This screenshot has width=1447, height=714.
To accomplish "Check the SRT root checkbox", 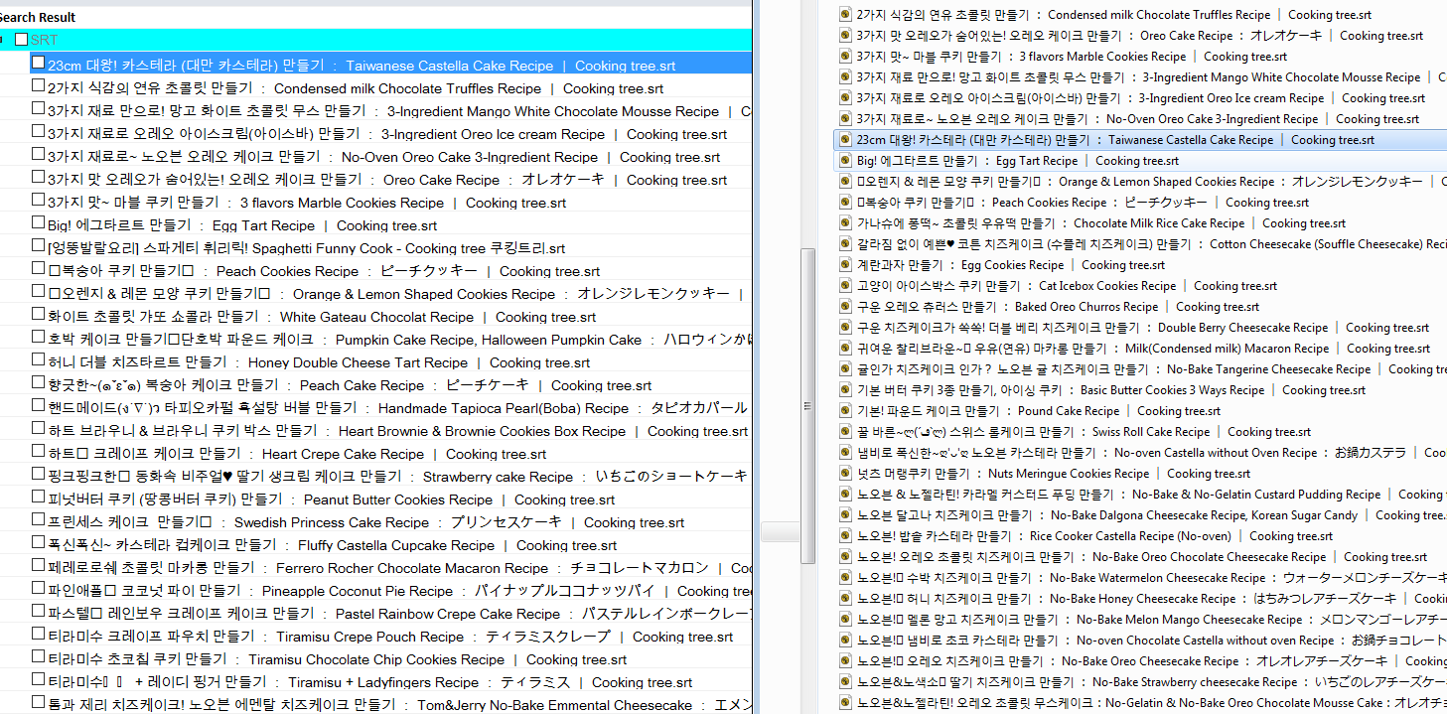I will [21, 40].
